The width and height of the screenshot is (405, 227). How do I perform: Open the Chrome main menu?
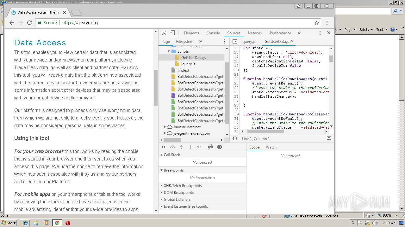pos(327,23)
